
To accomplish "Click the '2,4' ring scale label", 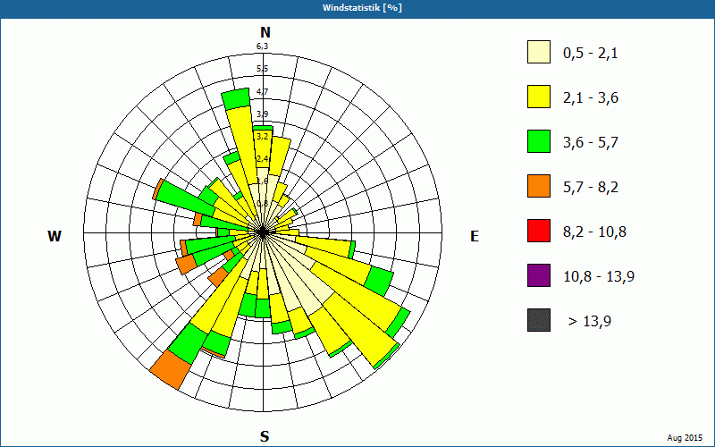I will [x=262, y=159].
